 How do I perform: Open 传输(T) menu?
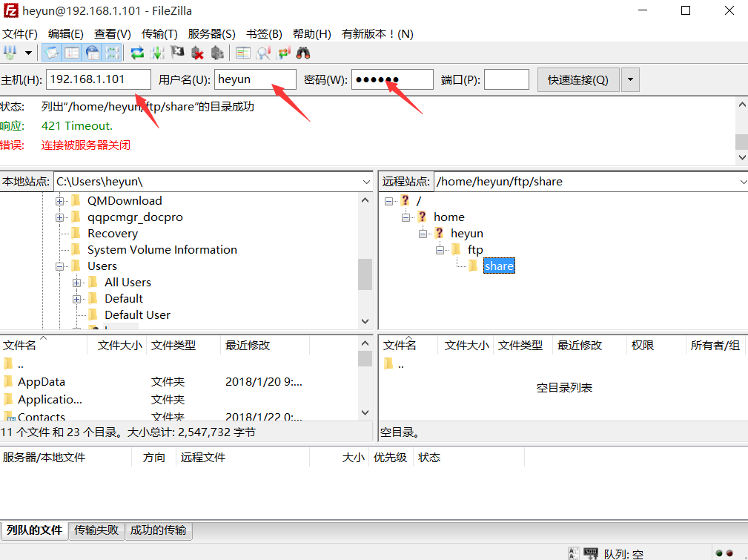click(159, 34)
